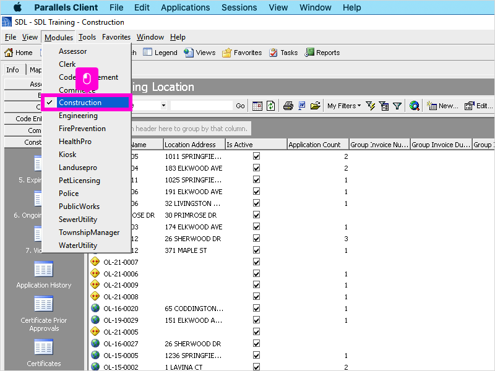Open the Sessions menu in Parallels Client

(x=239, y=7)
